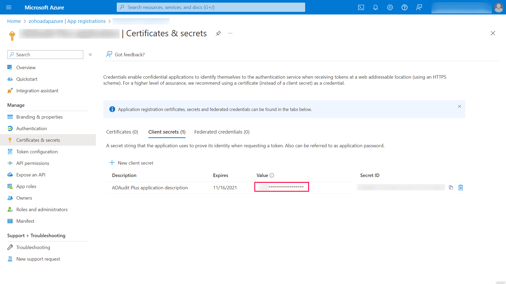Viewport: 506px width, 284px height.
Task: Open the Value column info tooltip
Action: click(272, 175)
